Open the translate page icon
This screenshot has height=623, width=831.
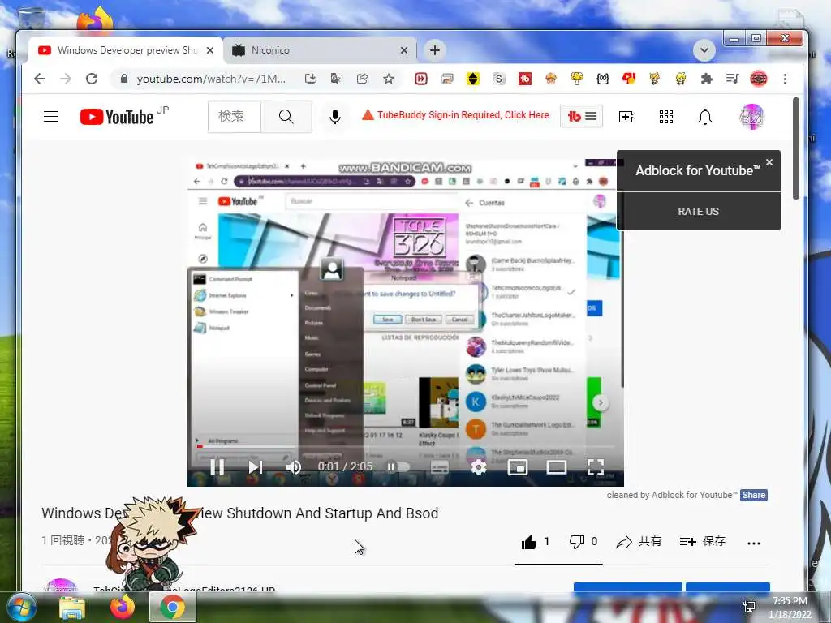tap(337, 79)
